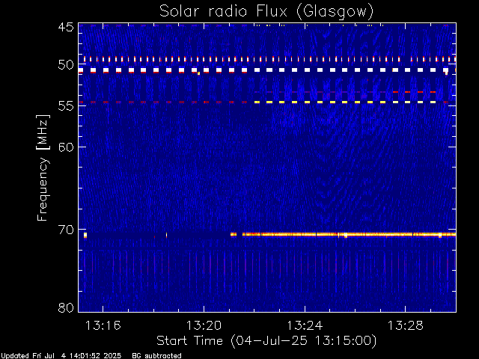Click the 'Solar radio Flux (Glasgow)' title
This screenshot has width=479, height=359.
click(x=266, y=12)
